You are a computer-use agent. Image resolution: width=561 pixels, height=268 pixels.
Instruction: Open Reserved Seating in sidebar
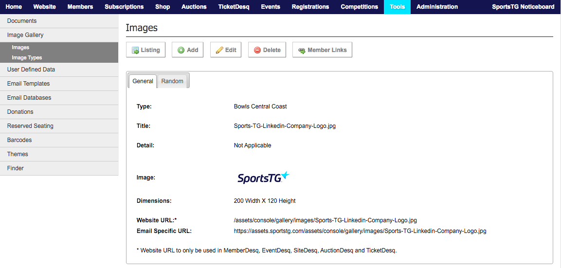pyautogui.click(x=59, y=126)
